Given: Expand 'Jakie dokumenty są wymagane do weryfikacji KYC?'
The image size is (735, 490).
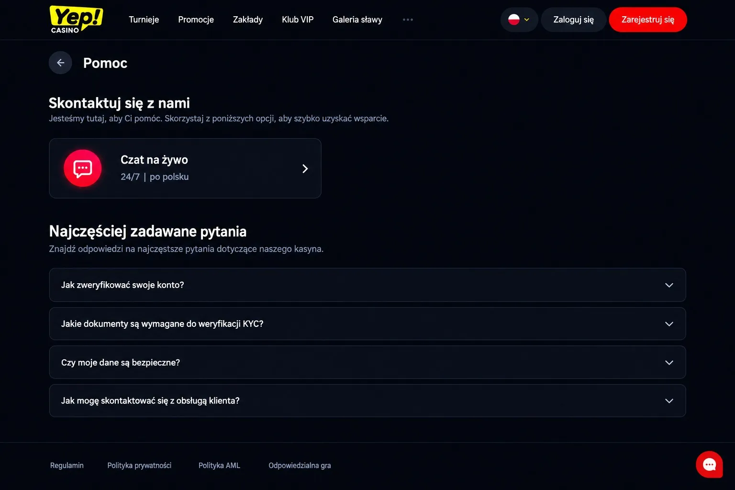Looking at the screenshot, I should click(x=367, y=324).
